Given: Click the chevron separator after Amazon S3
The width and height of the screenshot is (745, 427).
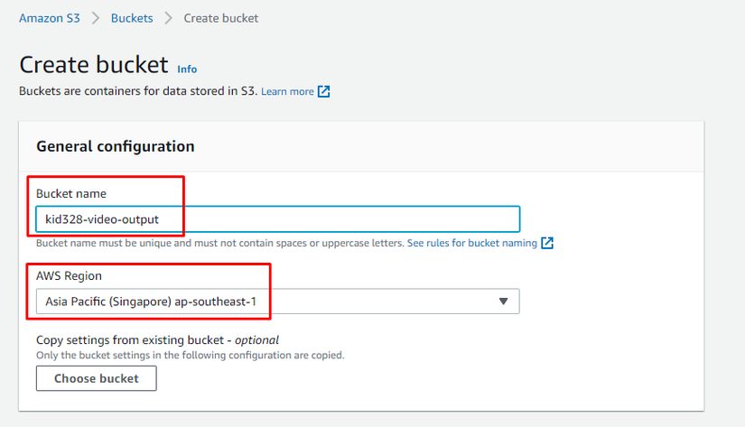Looking at the screenshot, I should pos(95,18).
